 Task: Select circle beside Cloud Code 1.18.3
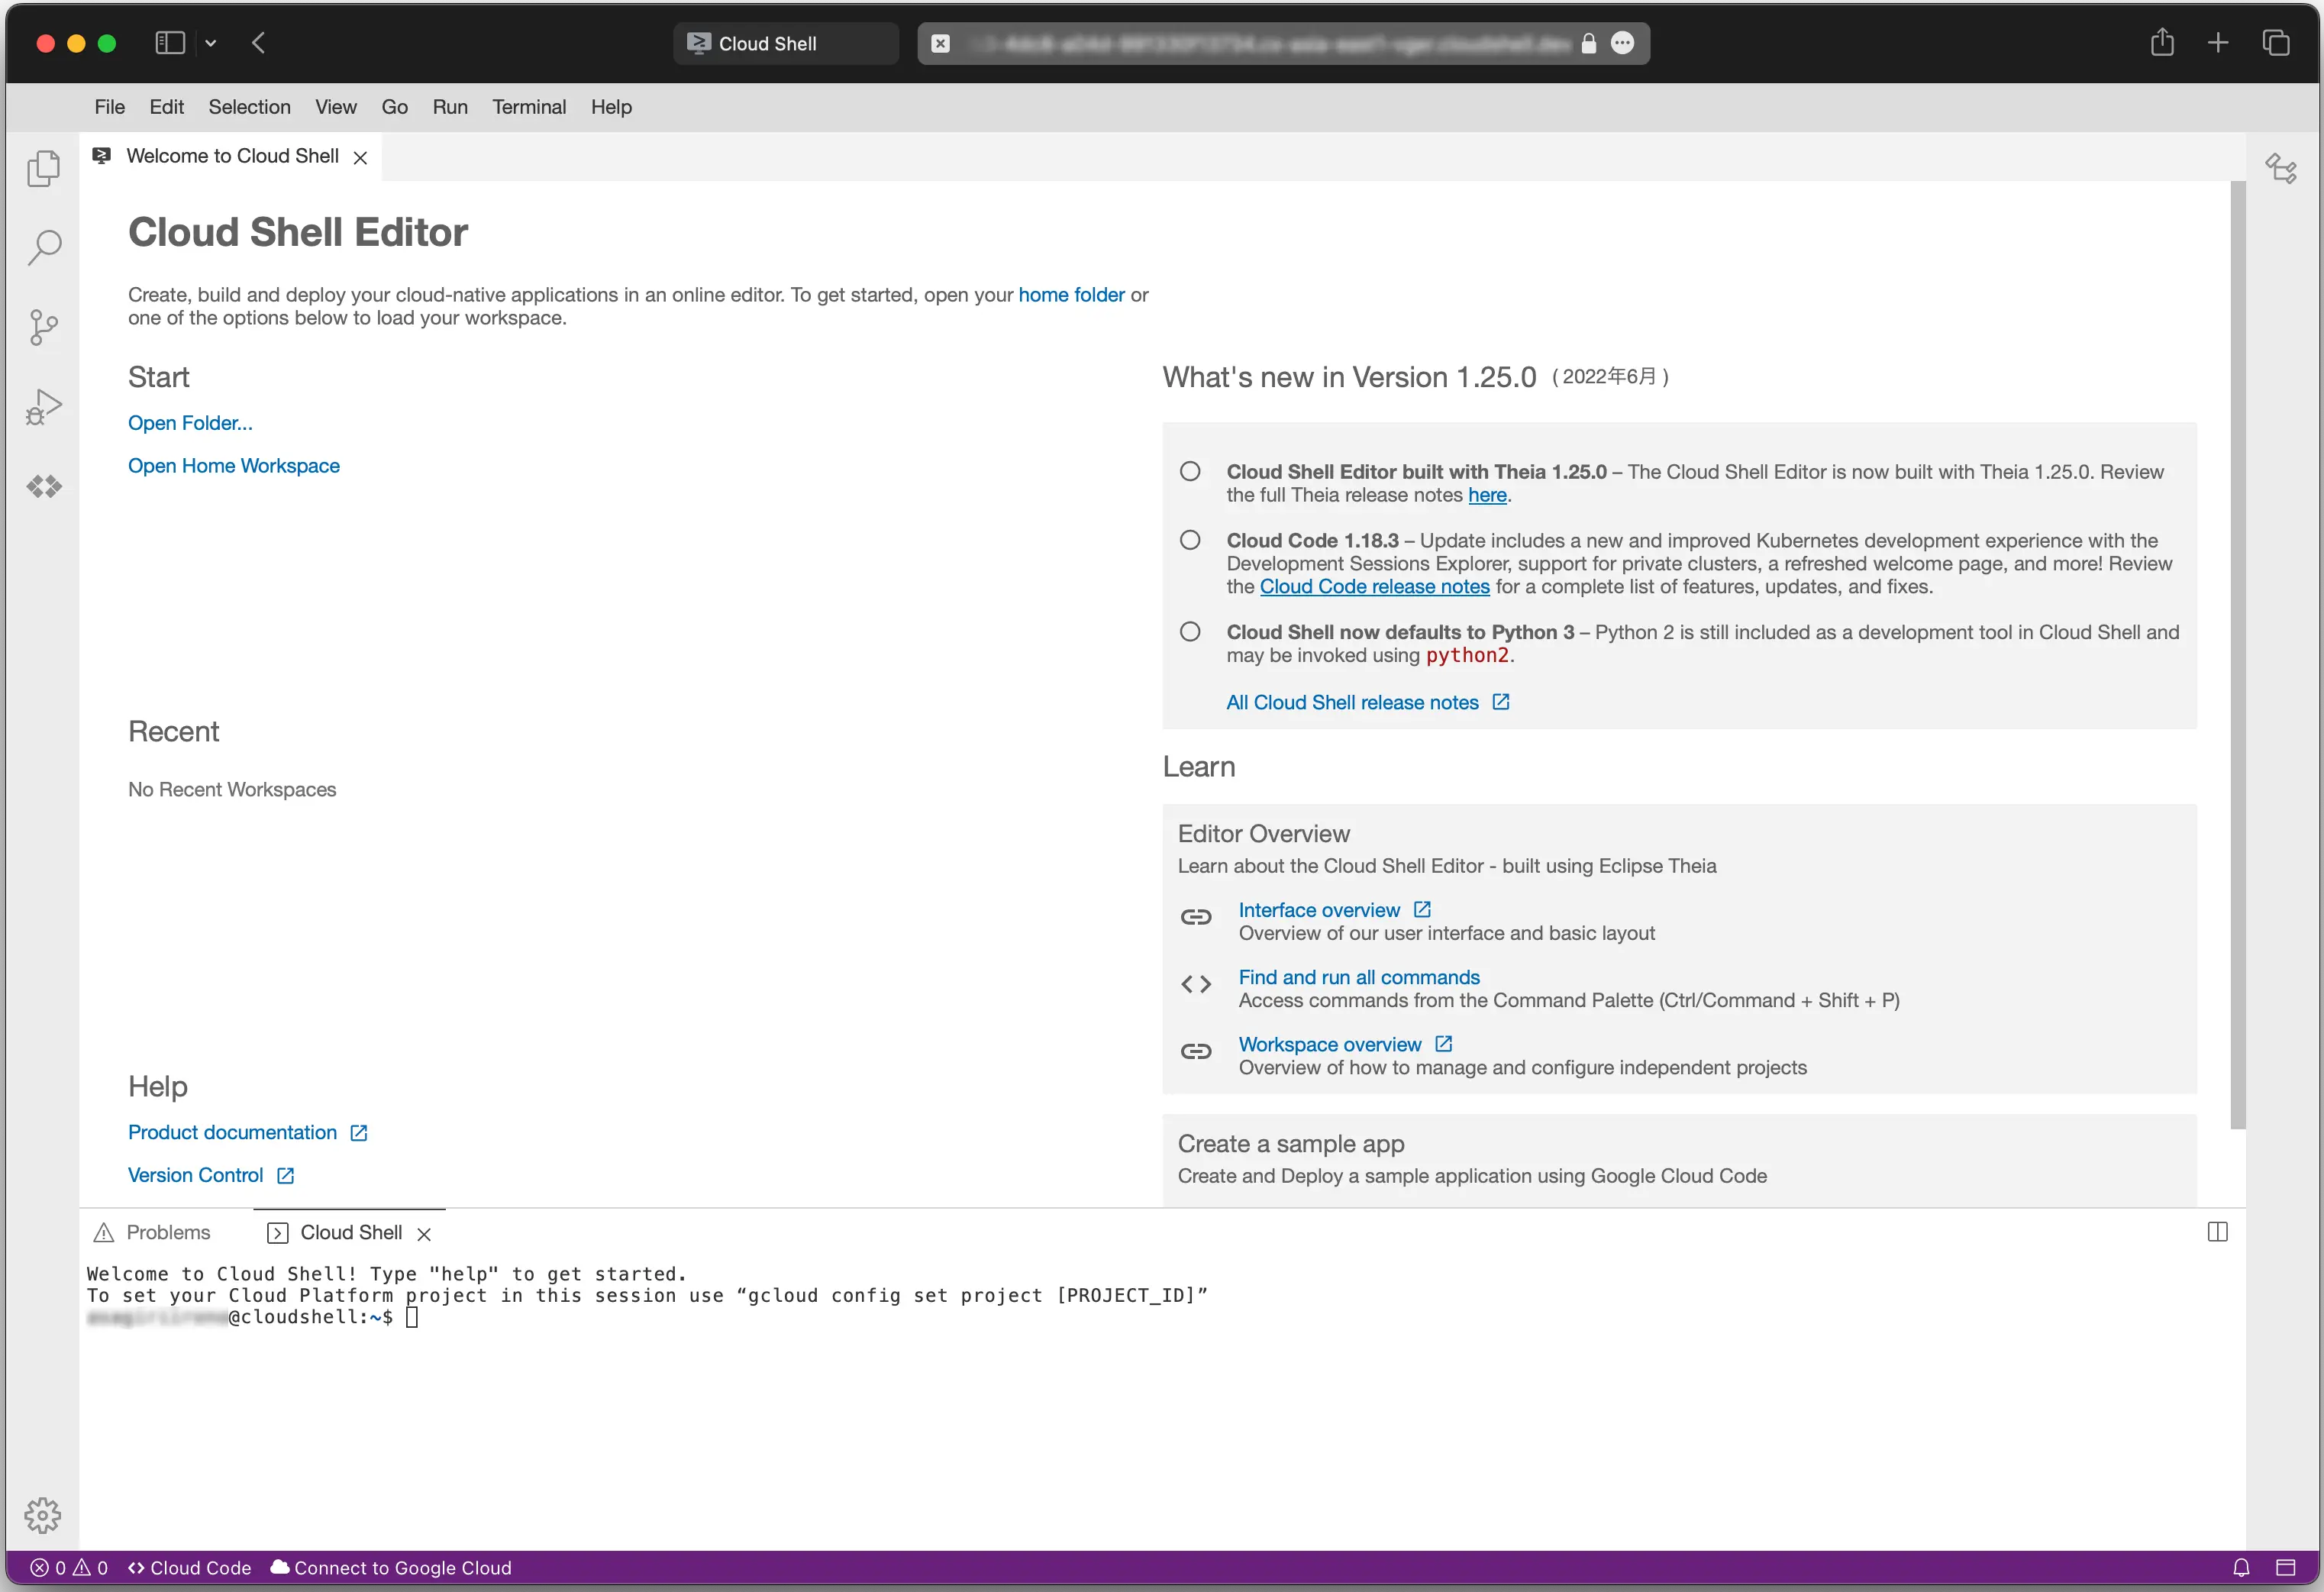tap(1190, 540)
